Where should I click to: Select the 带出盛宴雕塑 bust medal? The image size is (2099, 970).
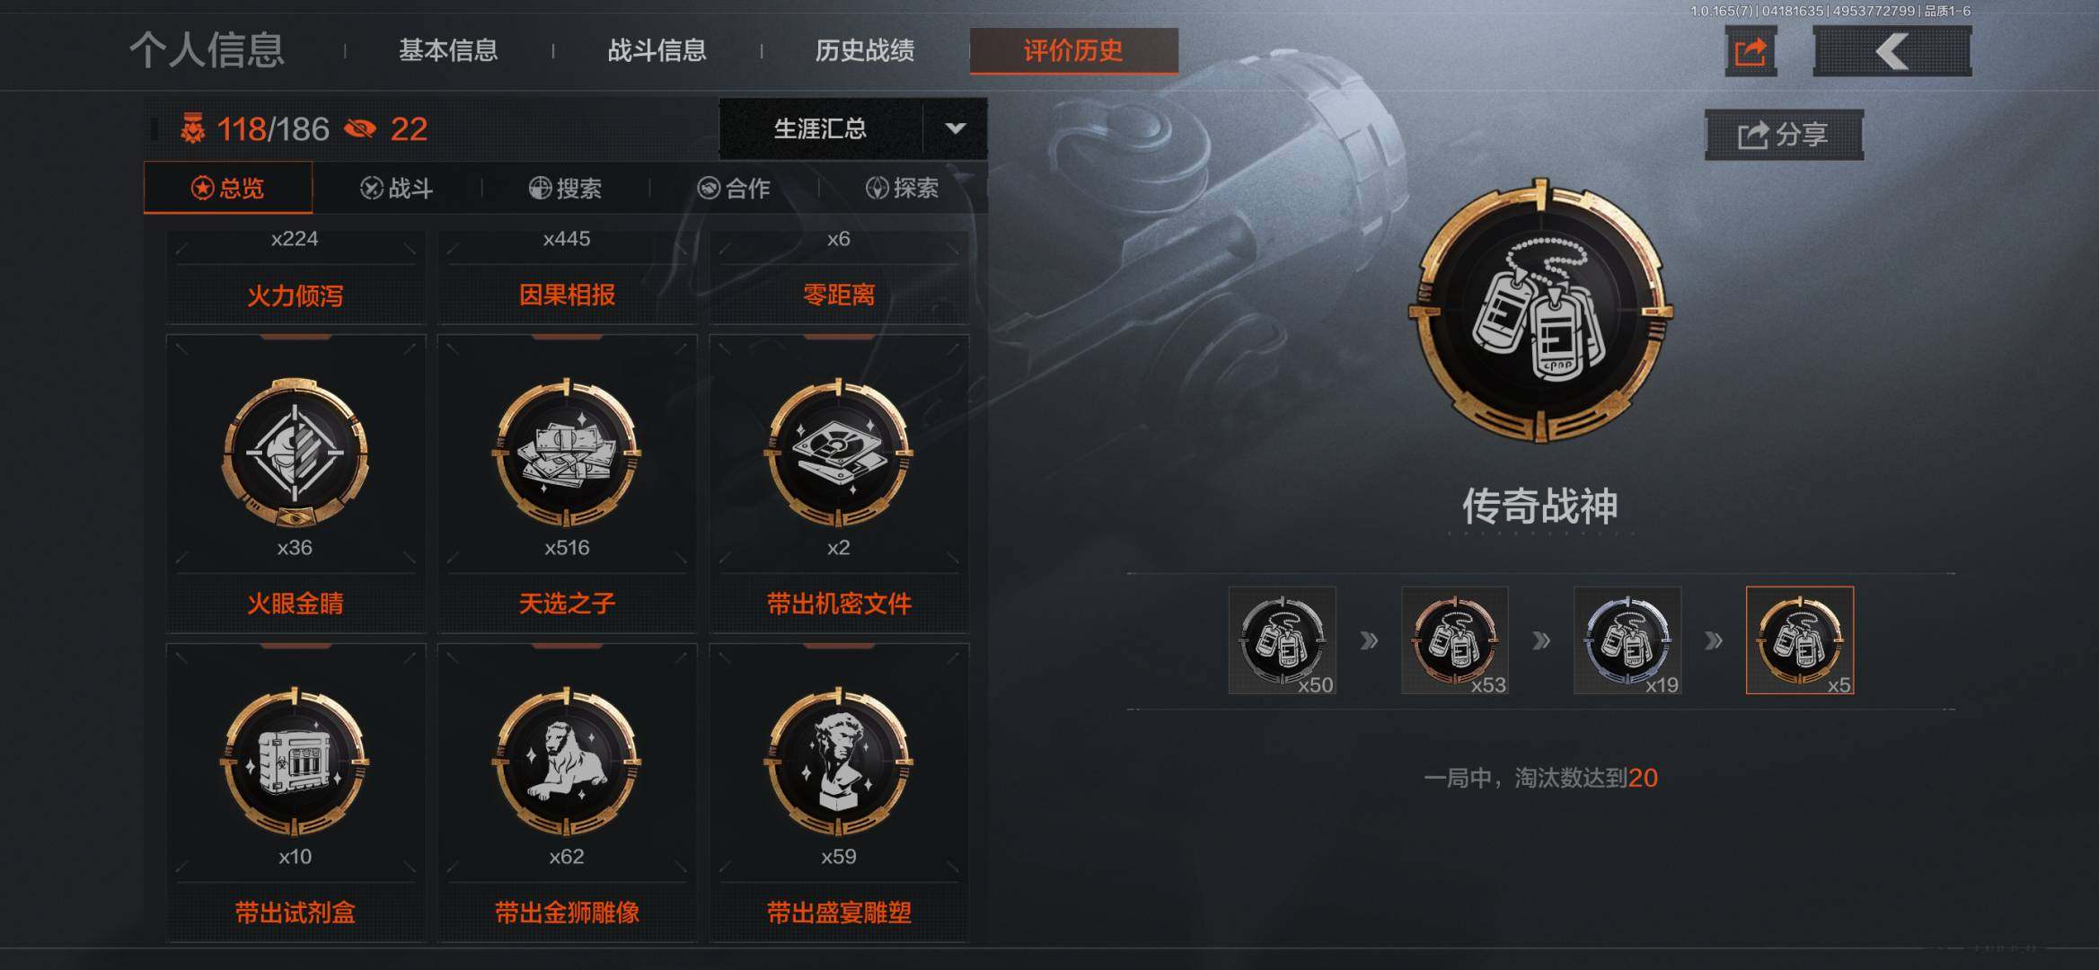click(x=839, y=761)
